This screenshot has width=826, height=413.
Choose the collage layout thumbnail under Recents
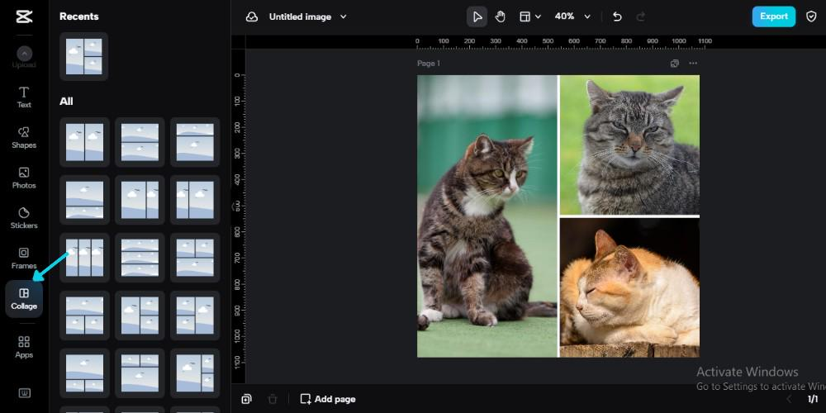(x=83, y=56)
